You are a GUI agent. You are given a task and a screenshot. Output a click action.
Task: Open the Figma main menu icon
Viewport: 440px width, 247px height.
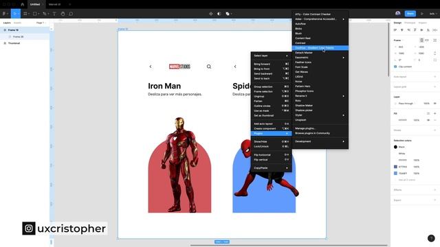4,14
